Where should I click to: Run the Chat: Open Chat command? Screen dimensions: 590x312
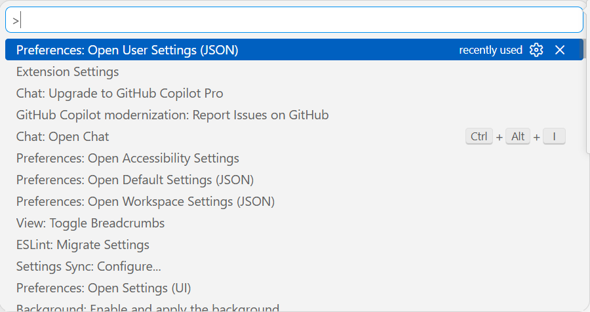pyautogui.click(x=63, y=136)
